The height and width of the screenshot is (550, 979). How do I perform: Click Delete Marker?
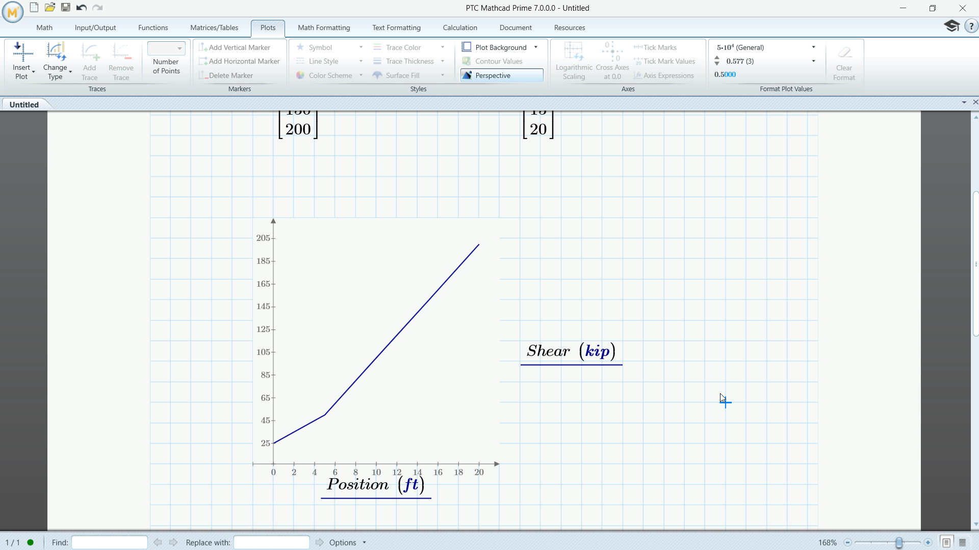click(225, 75)
